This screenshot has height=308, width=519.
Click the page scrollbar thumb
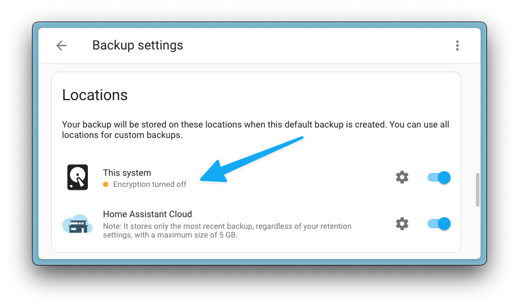tap(478, 189)
